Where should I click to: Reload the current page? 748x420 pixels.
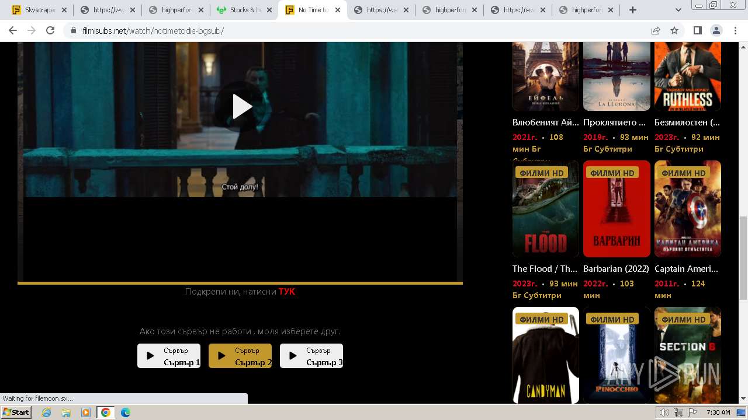[50, 30]
